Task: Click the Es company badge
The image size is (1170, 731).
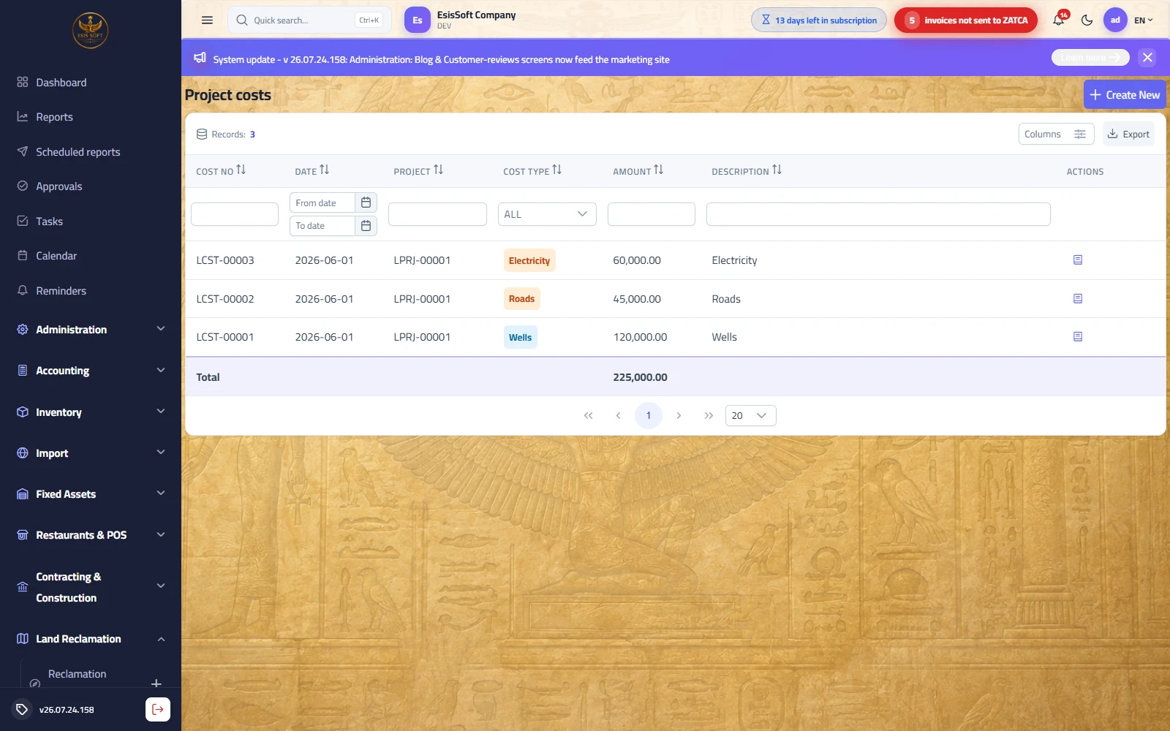Action: [x=417, y=20]
